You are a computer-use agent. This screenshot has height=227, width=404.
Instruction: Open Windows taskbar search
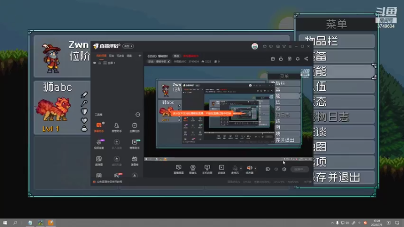(x=15, y=223)
